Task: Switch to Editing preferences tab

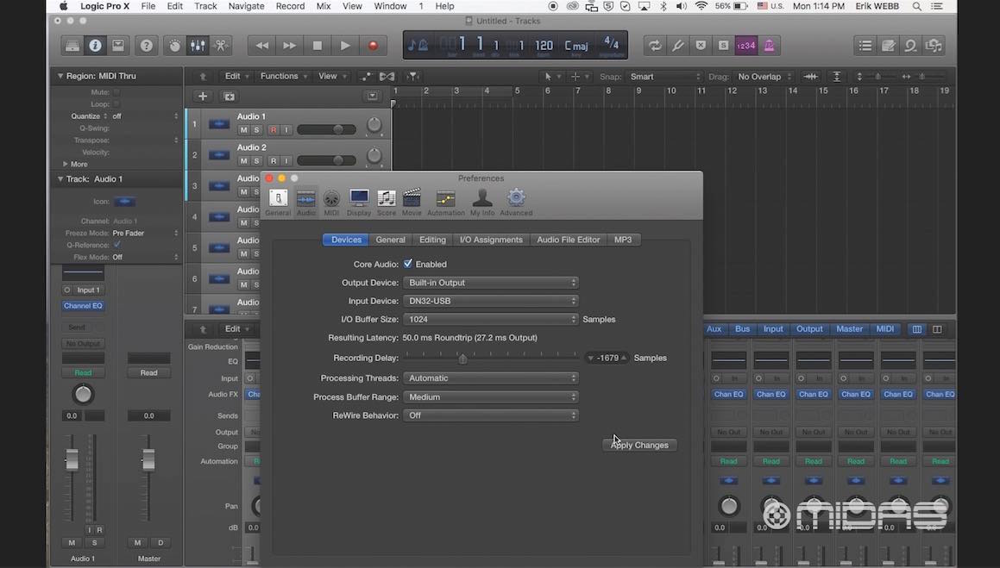Action: [x=432, y=240]
